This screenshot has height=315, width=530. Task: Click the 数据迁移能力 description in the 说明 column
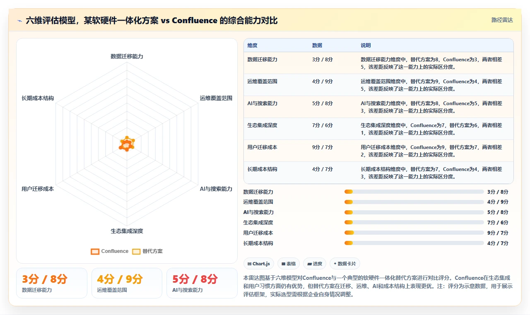pos(431,63)
